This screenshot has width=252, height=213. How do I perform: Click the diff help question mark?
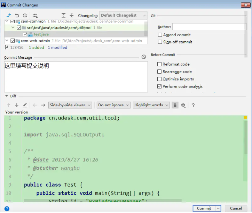click(193, 105)
